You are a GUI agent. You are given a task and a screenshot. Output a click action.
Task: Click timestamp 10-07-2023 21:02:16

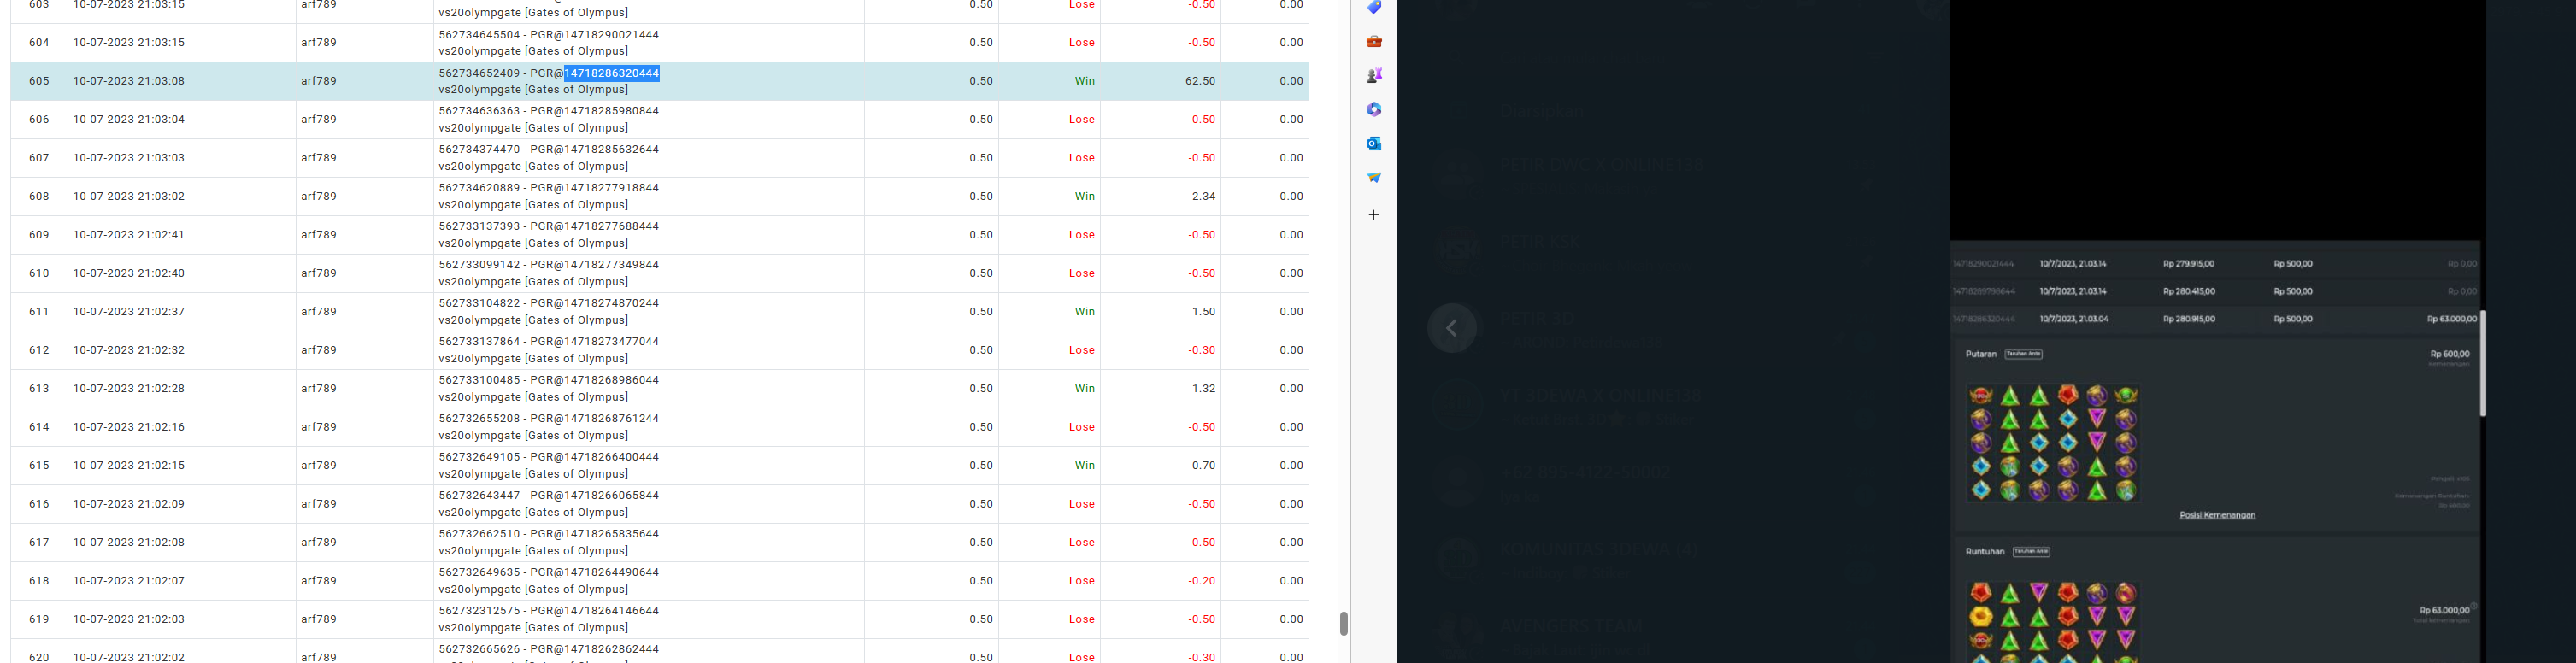point(129,427)
